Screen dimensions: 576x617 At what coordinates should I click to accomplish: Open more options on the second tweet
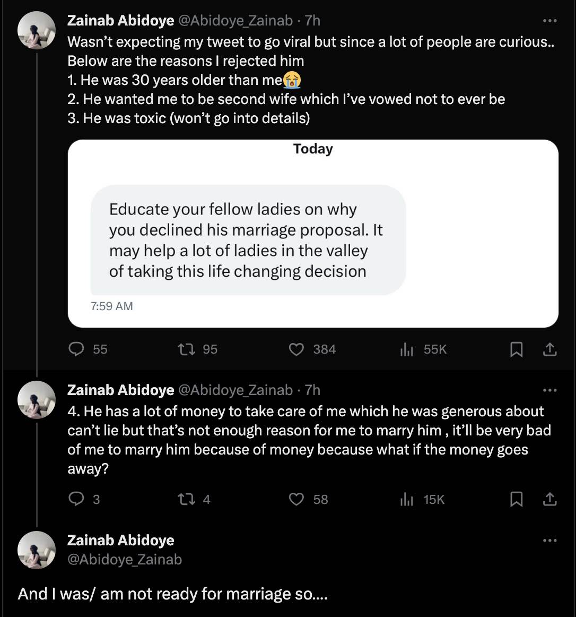click(x=550, y=390)
